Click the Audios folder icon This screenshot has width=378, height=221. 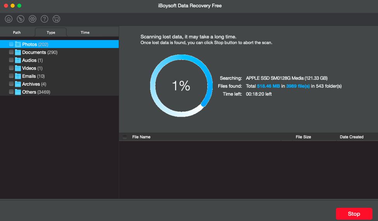click(x=18, y=60)
